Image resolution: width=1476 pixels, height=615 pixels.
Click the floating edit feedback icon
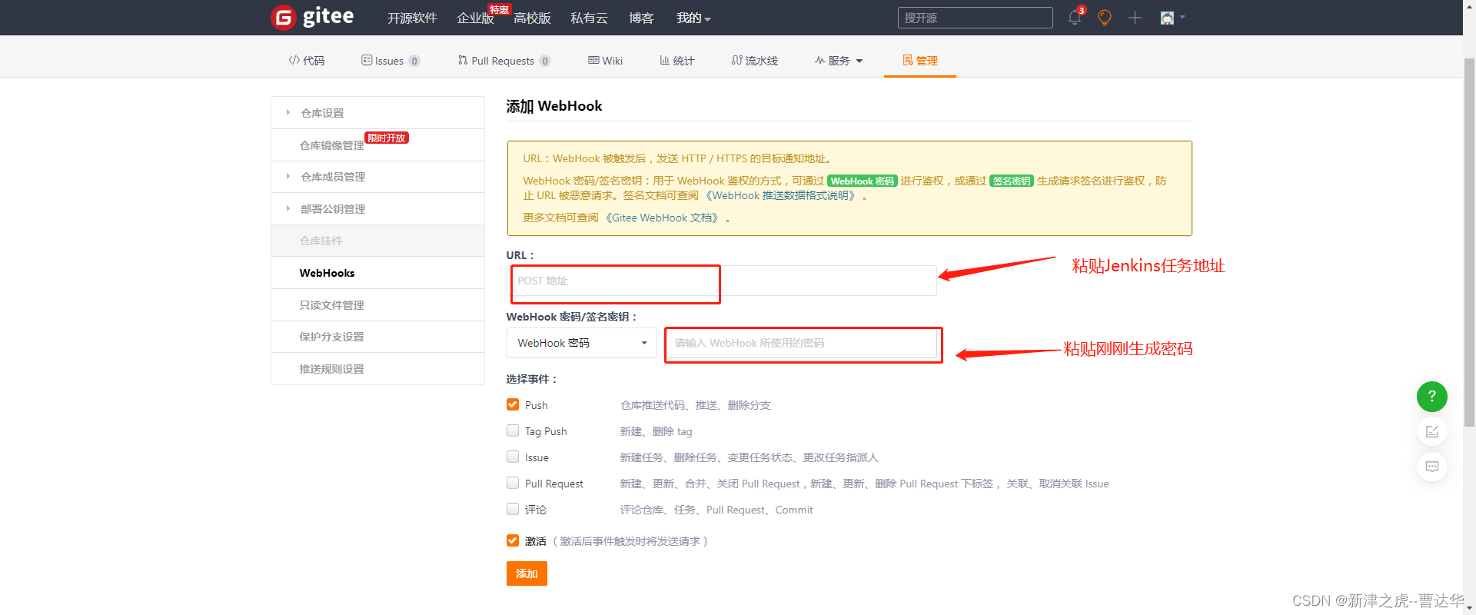point(1431,432)
